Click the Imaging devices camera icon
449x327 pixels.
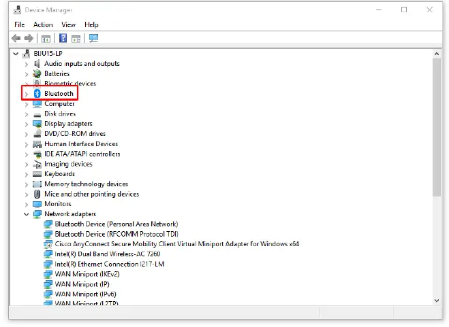click(x=37, y=164)
